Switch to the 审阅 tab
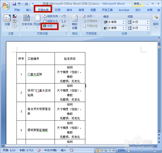The image size is (162, 153). click(81, 10)
